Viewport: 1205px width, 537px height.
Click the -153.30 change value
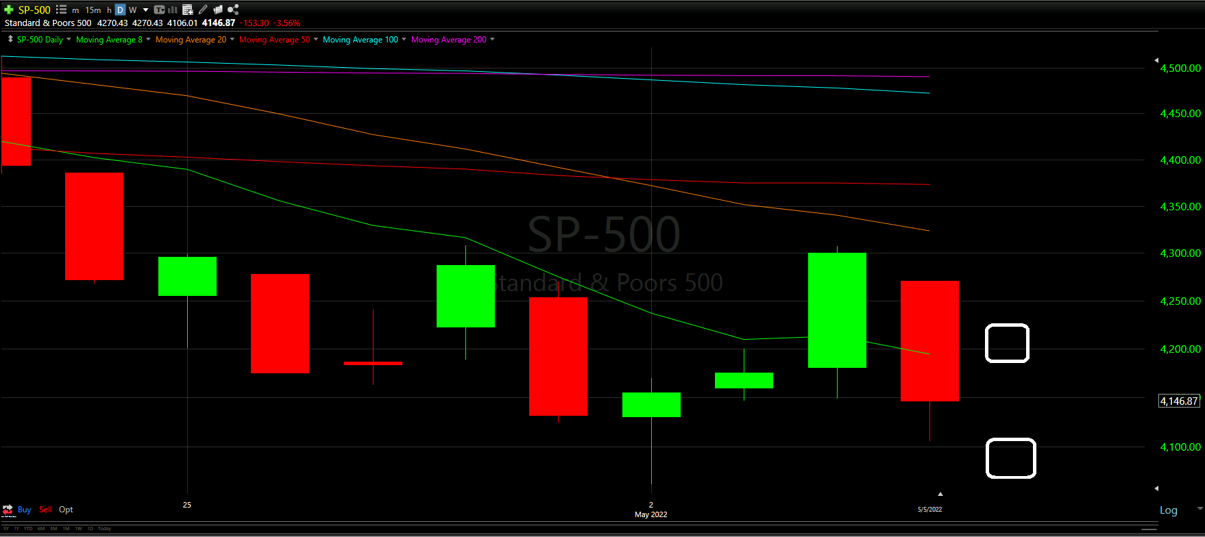click(254, 23)
